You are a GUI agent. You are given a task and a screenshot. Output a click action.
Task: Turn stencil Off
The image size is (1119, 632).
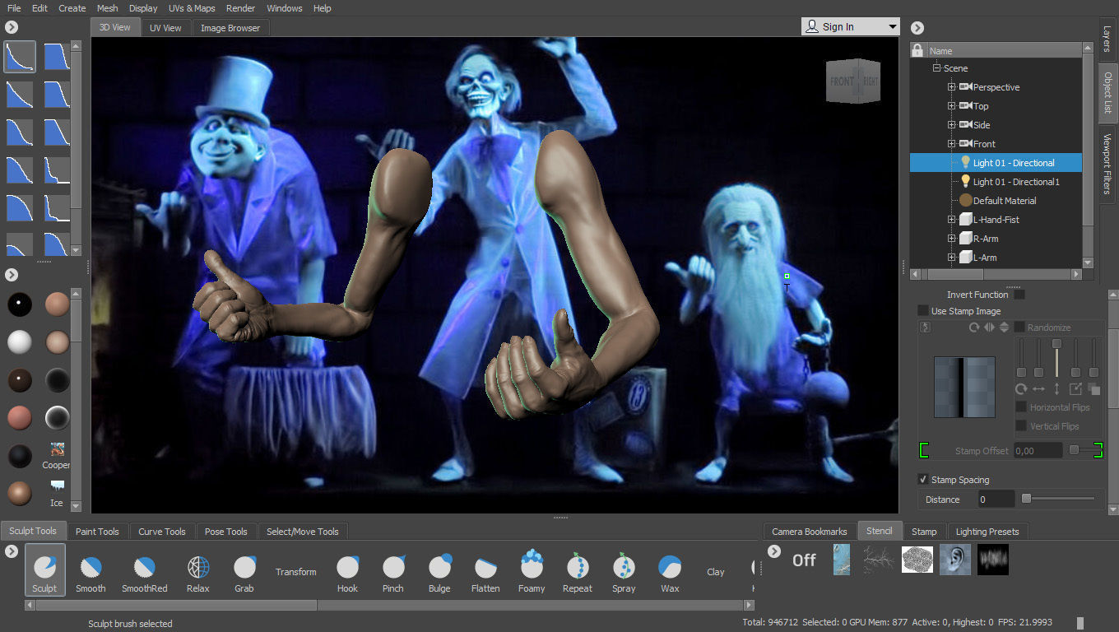[804, 560]
